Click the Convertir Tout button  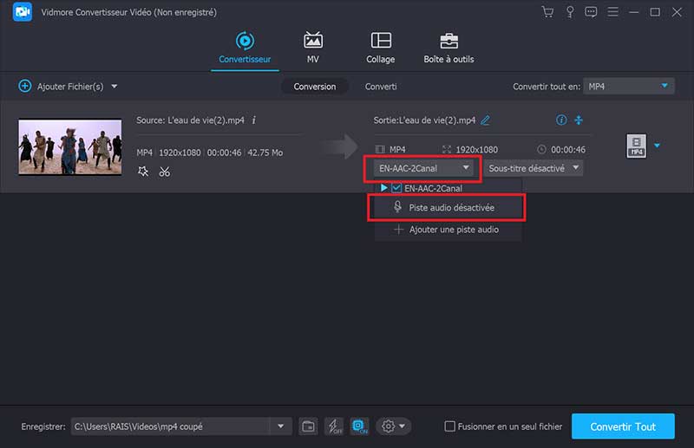(x=623, y=426)
